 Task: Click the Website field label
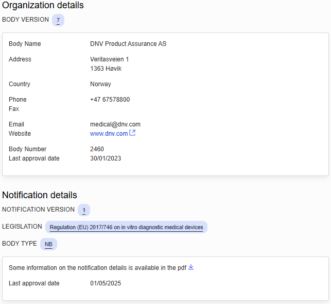click(x=20, y=134)
